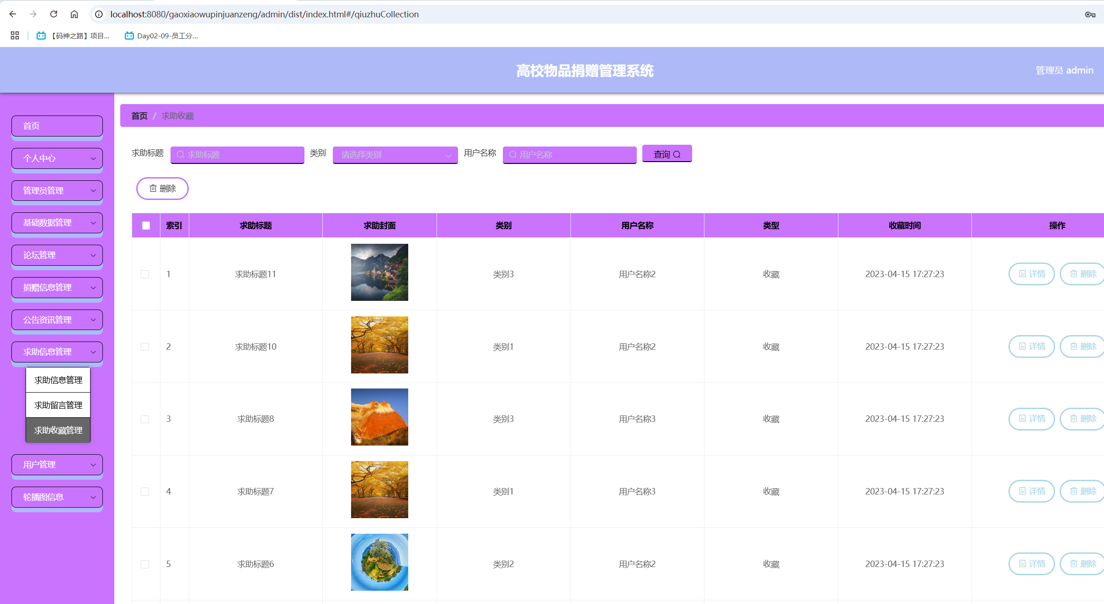Click the 用户名称 column header
Image resolution: width=1104 pixels, height=604 pixels.
point(637,226)
